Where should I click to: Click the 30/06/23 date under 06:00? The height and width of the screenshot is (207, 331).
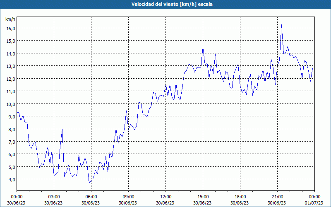(x=91, y=203)
